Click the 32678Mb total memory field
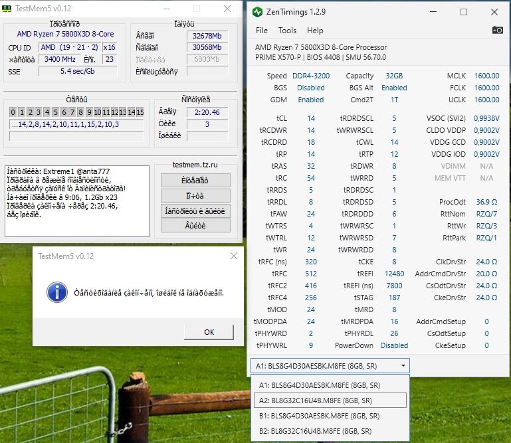This screenshot has width=511, height=443. [207, 36]
